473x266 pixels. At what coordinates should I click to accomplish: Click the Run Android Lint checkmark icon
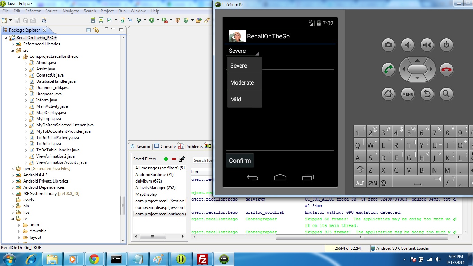109,20
